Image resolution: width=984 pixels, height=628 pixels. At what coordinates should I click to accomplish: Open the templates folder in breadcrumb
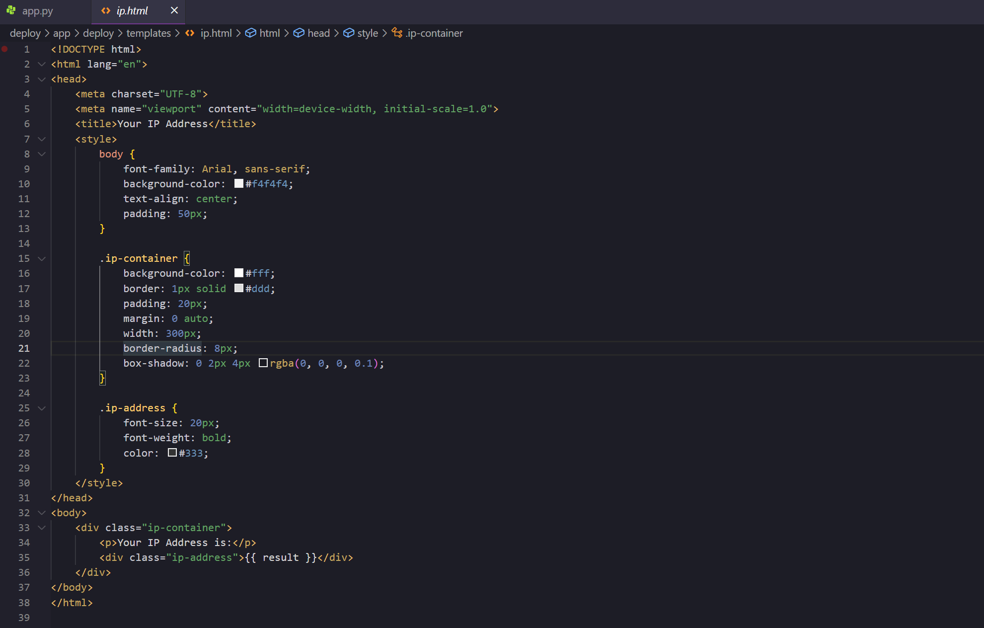point(149,33)
